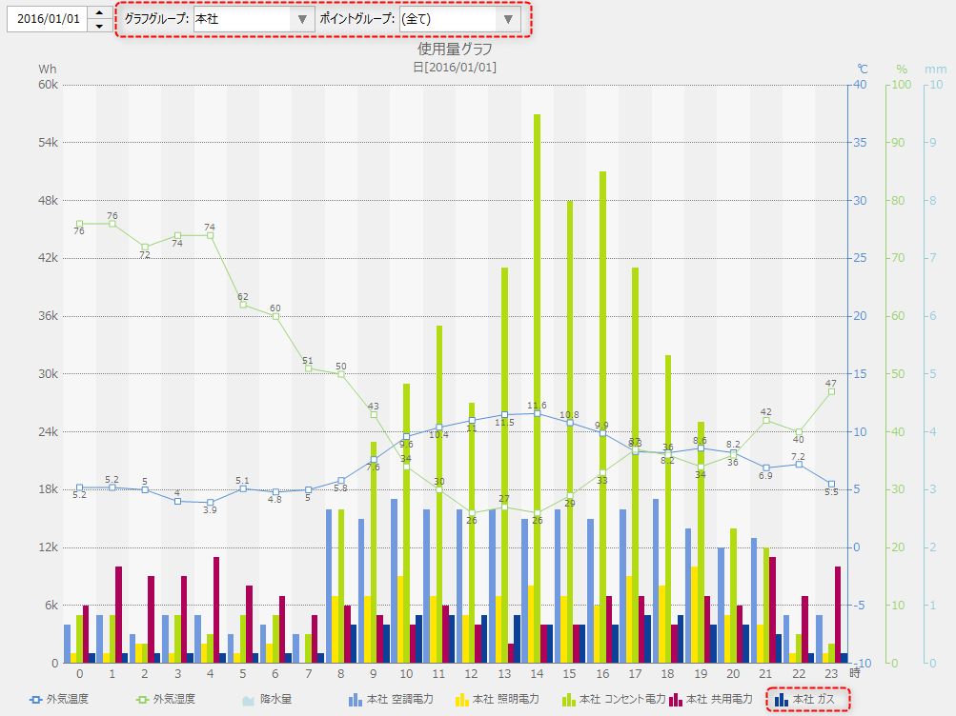The height and width of the screenshot is (716, 956).
Task: Open the ポイントグループ dropdown arrow
Action: pos(508,19)
